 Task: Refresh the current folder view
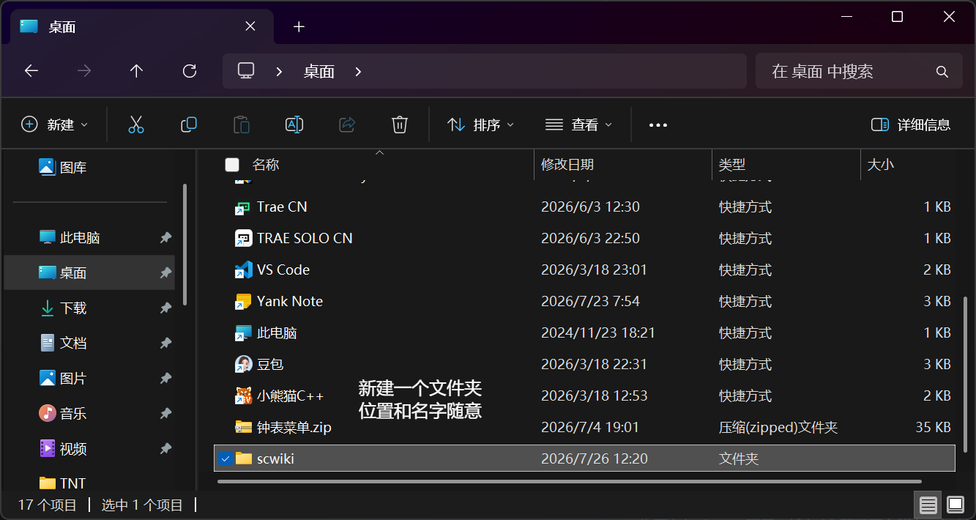[190, 71]
